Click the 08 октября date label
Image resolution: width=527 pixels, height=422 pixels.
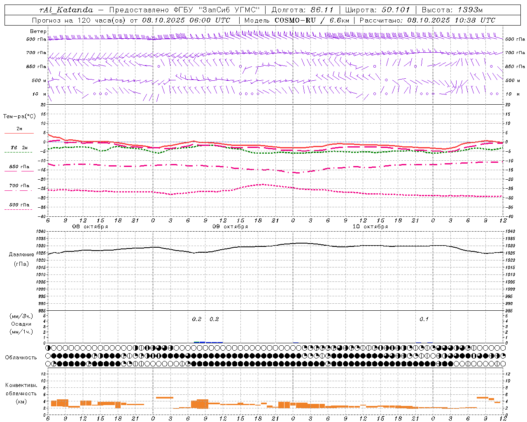[90, 227]
